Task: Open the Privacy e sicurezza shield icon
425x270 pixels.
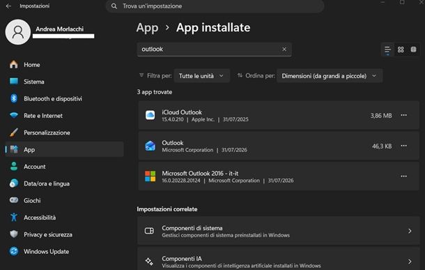Action: coord(14,234)
